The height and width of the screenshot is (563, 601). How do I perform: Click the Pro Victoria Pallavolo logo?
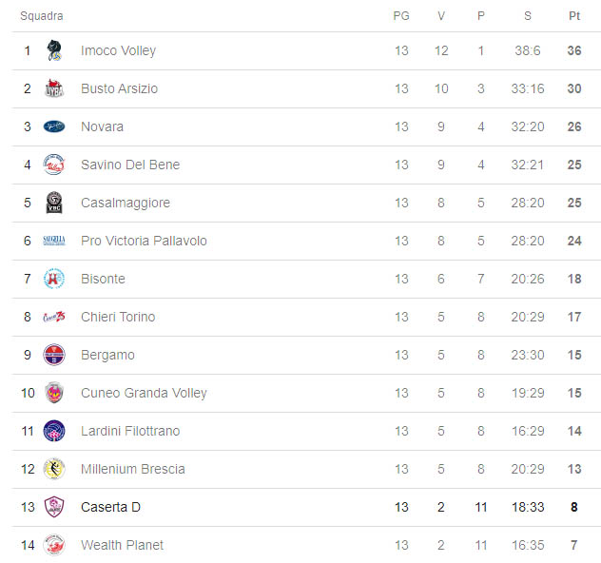coord(54,241)
